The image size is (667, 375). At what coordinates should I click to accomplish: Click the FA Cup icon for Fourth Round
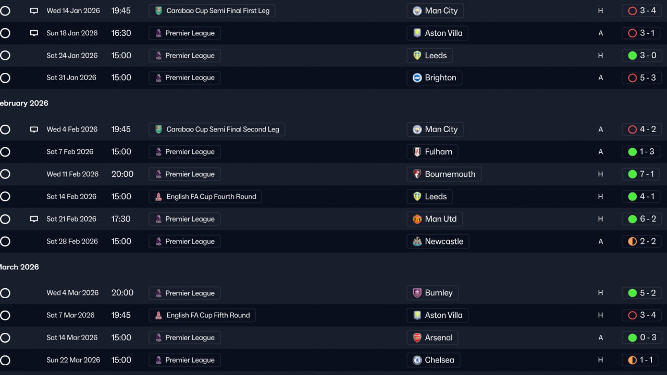[x=158, y=197]
